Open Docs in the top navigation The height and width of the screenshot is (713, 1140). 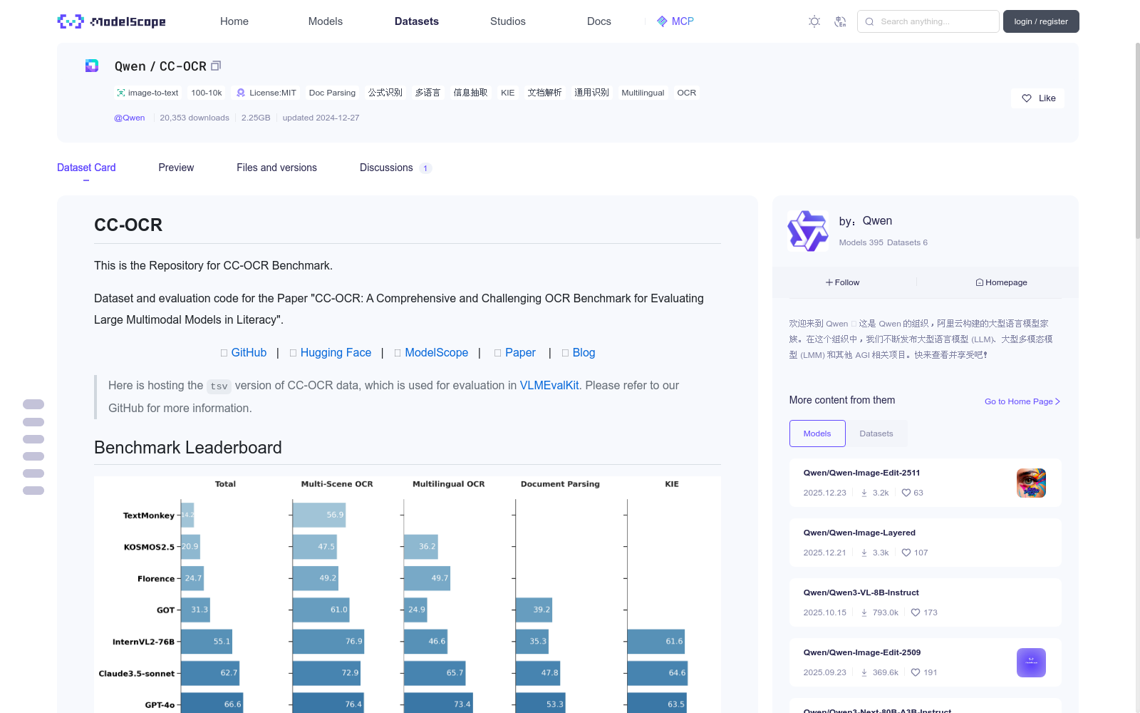[599, 21]
